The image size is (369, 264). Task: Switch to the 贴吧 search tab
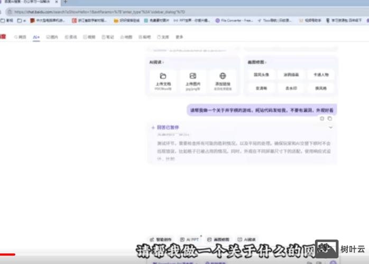[x=144, y=37]
